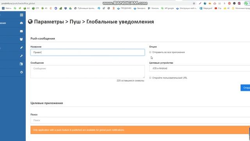Open the БО bookmark

click(27, 8)
